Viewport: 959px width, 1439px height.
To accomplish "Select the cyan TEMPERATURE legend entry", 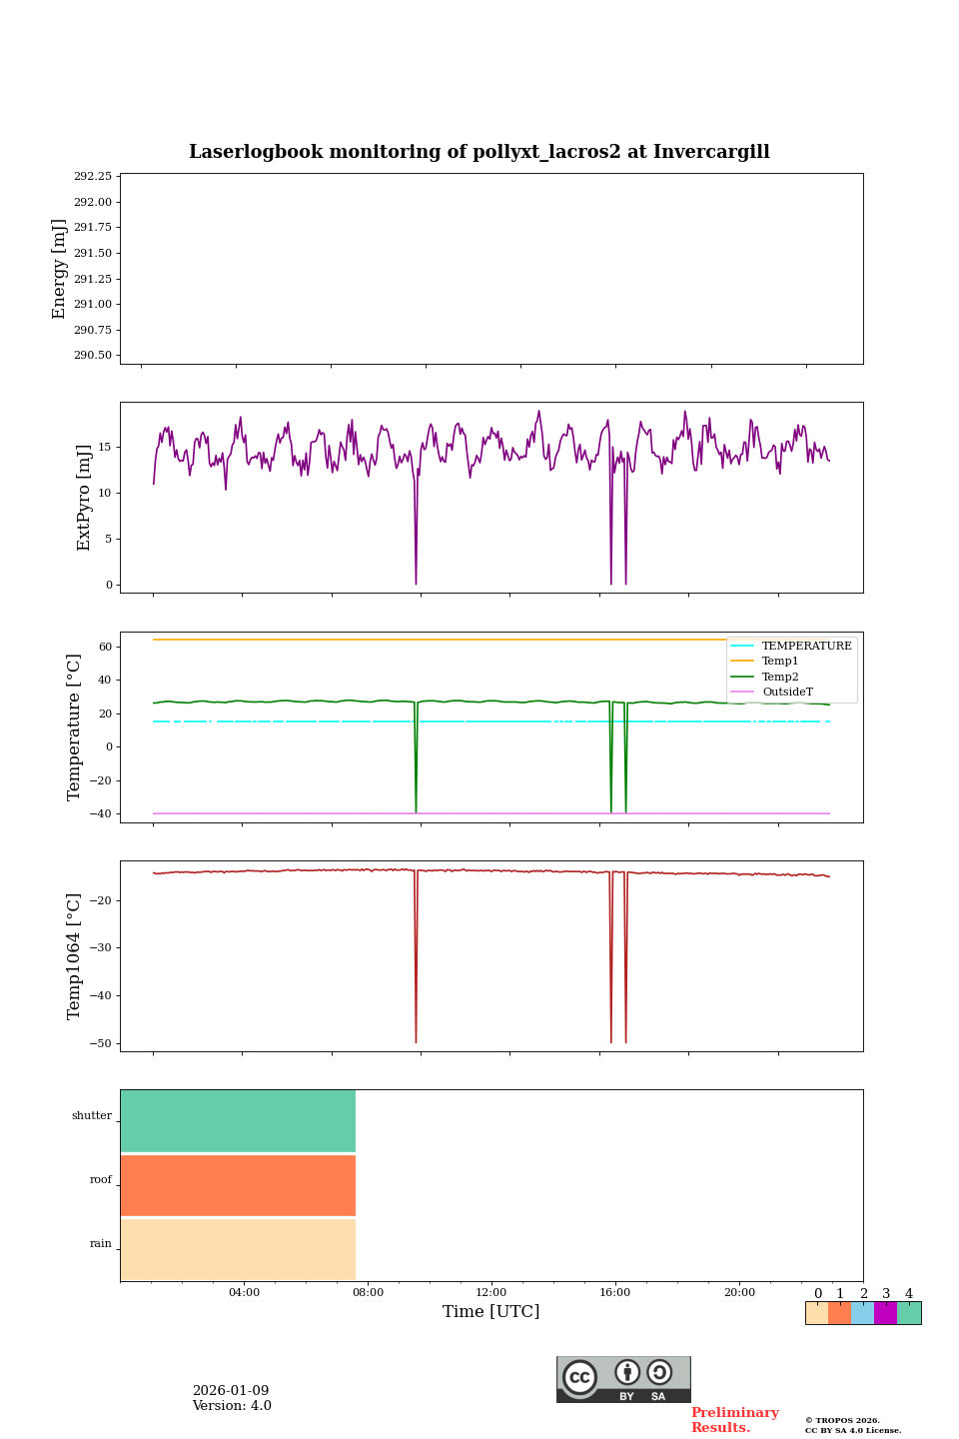I will tap(806, 646).
